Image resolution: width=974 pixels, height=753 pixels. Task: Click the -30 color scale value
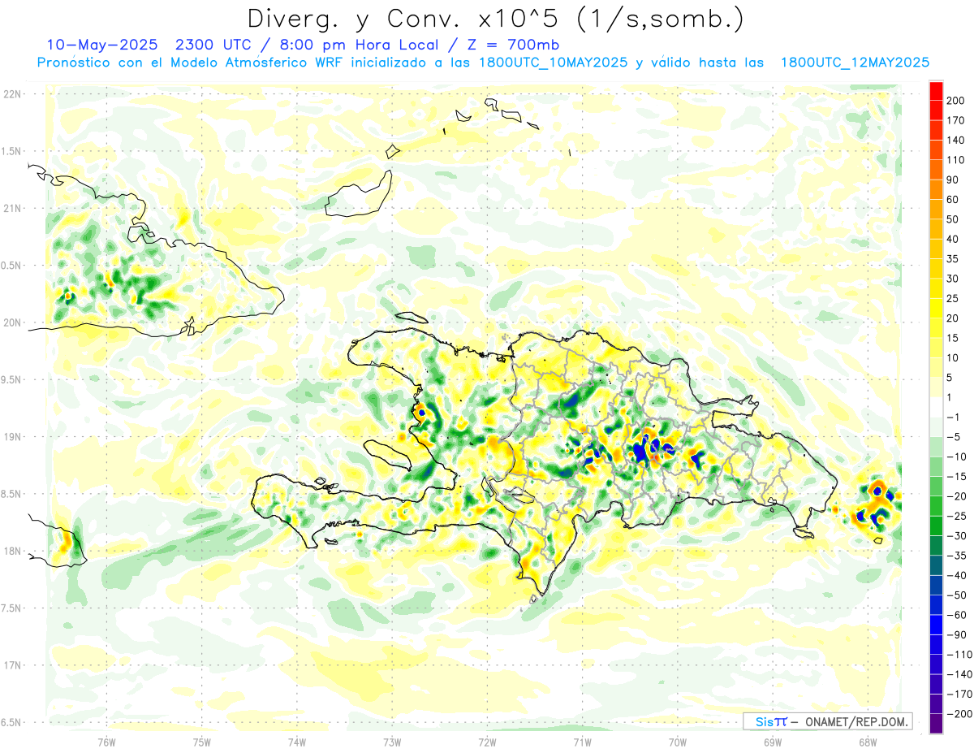coord(956,535)
